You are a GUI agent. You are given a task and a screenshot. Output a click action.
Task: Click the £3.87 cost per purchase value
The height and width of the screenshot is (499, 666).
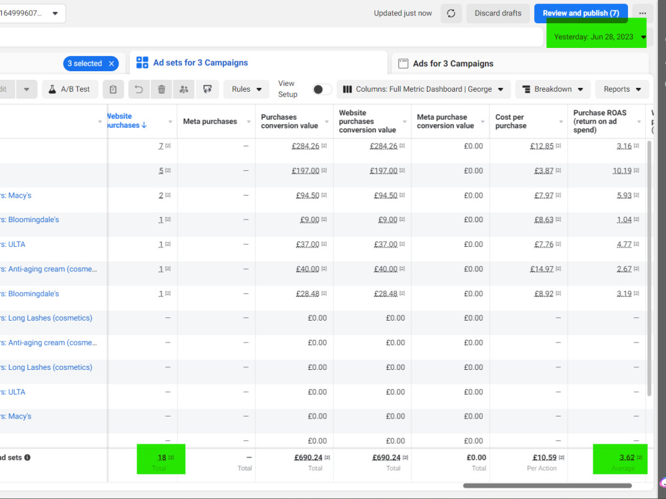[543, 171]
